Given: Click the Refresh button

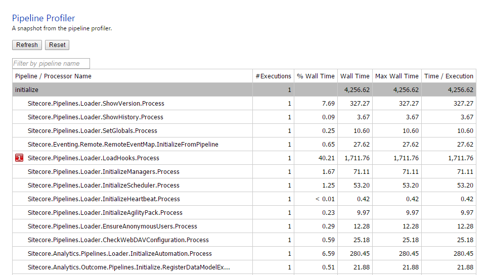Looking at the screenshot, I should pyautogui.click(x=27, y=45).
